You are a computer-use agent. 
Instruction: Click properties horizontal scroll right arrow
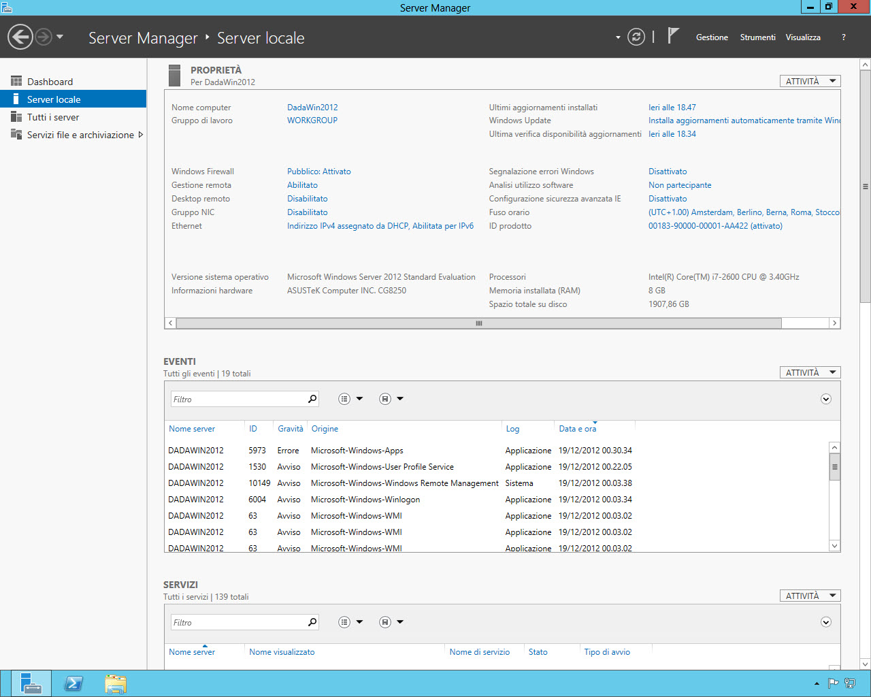pos(834,323)
